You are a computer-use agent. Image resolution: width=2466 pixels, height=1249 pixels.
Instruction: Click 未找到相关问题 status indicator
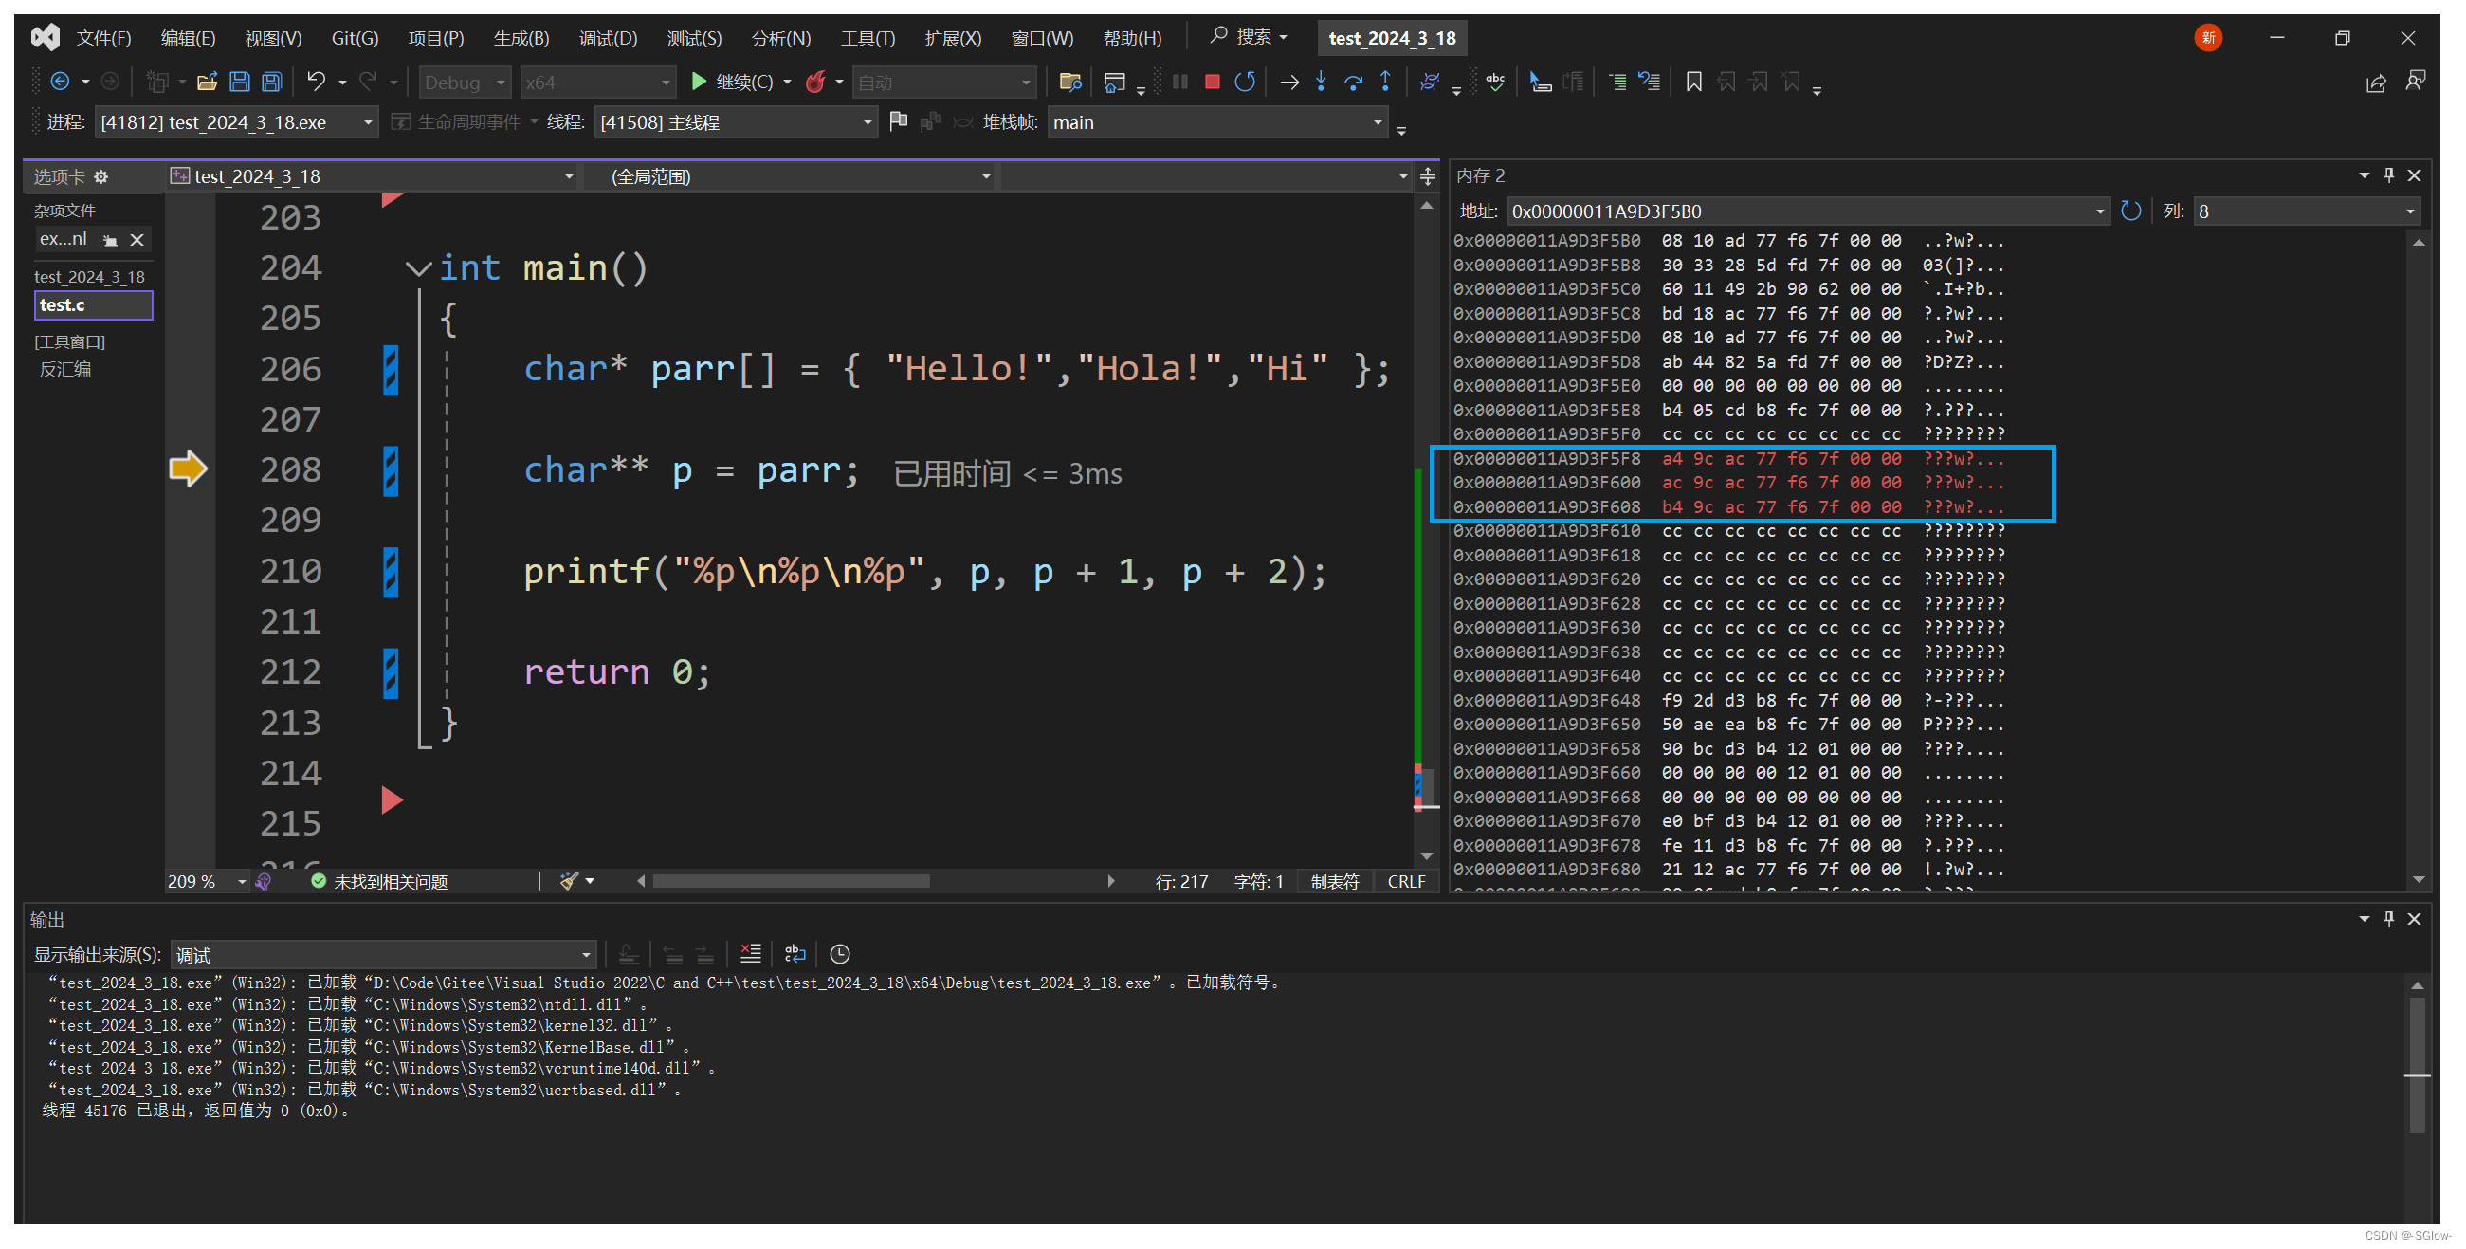coord(379,881)
